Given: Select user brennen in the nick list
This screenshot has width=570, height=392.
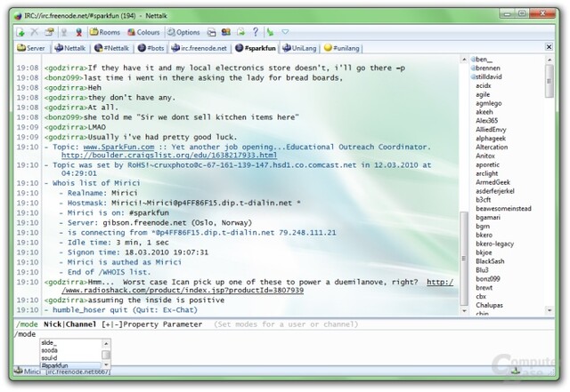Looking at the screenshot, I should pos(488,68).
